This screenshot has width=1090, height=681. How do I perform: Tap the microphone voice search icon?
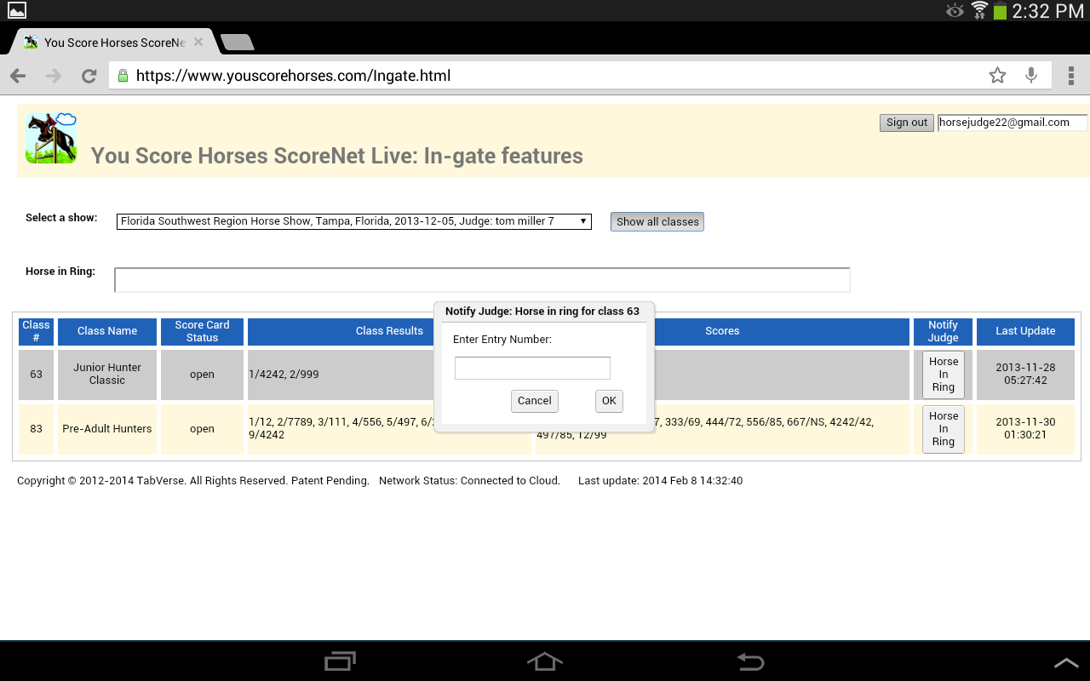(x=1031, y=76)
